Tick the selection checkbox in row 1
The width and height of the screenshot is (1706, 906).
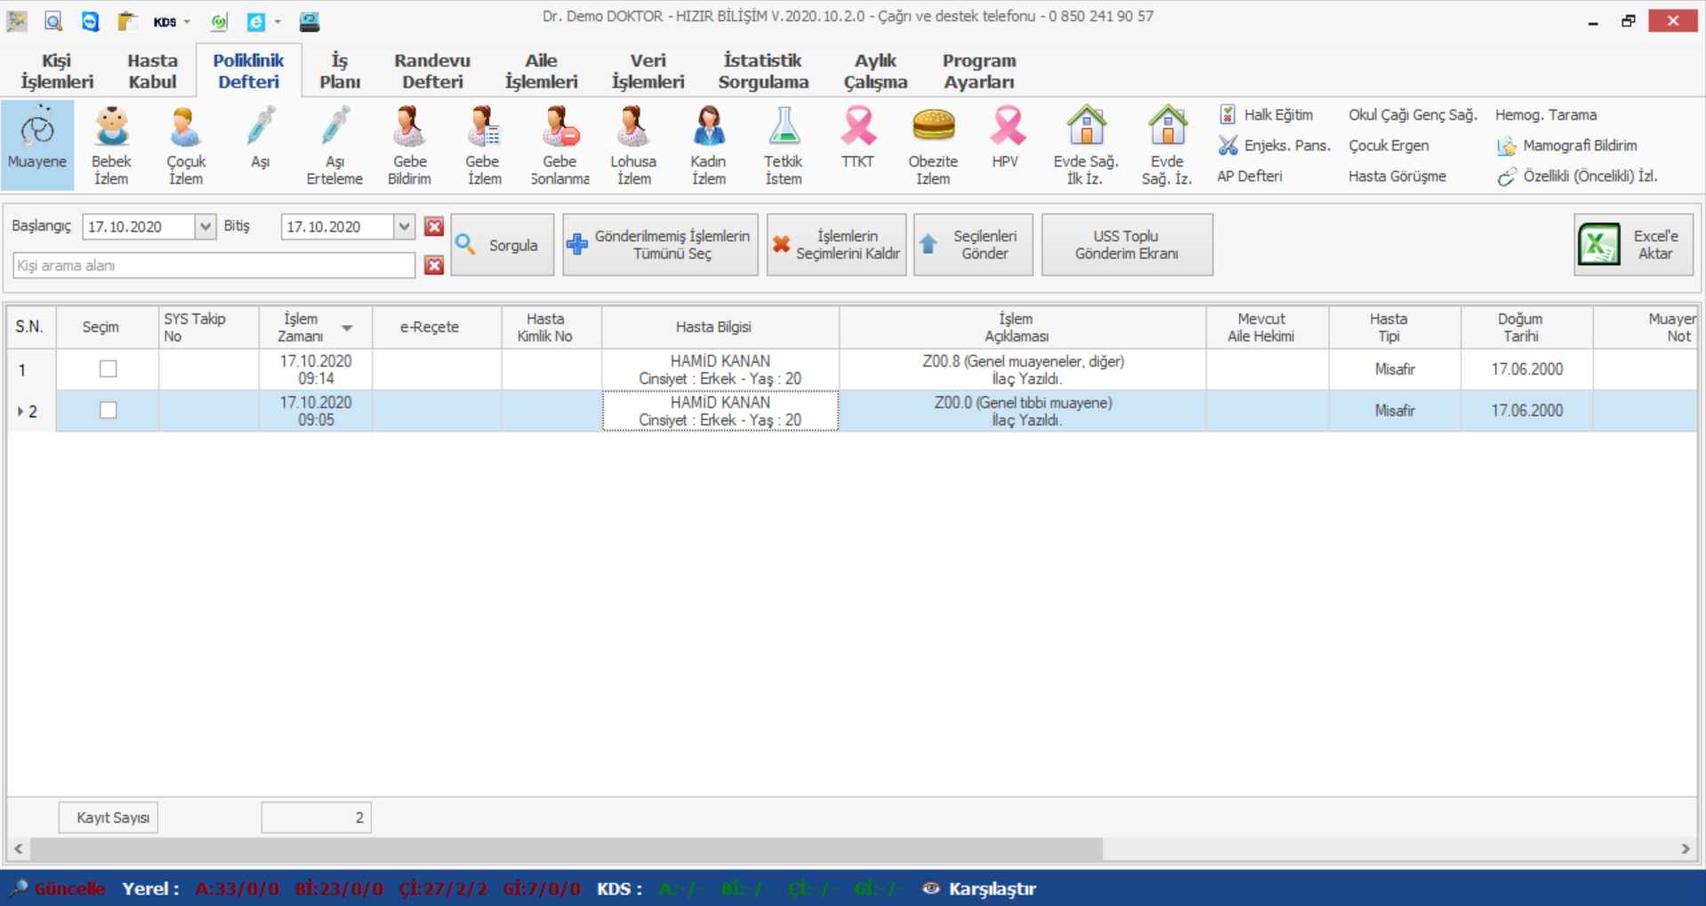pos(108,369)
